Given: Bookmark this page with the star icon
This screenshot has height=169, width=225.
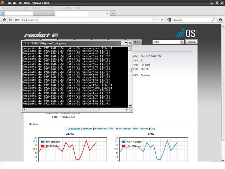Looking at the screenshot, I should (154, 20).
